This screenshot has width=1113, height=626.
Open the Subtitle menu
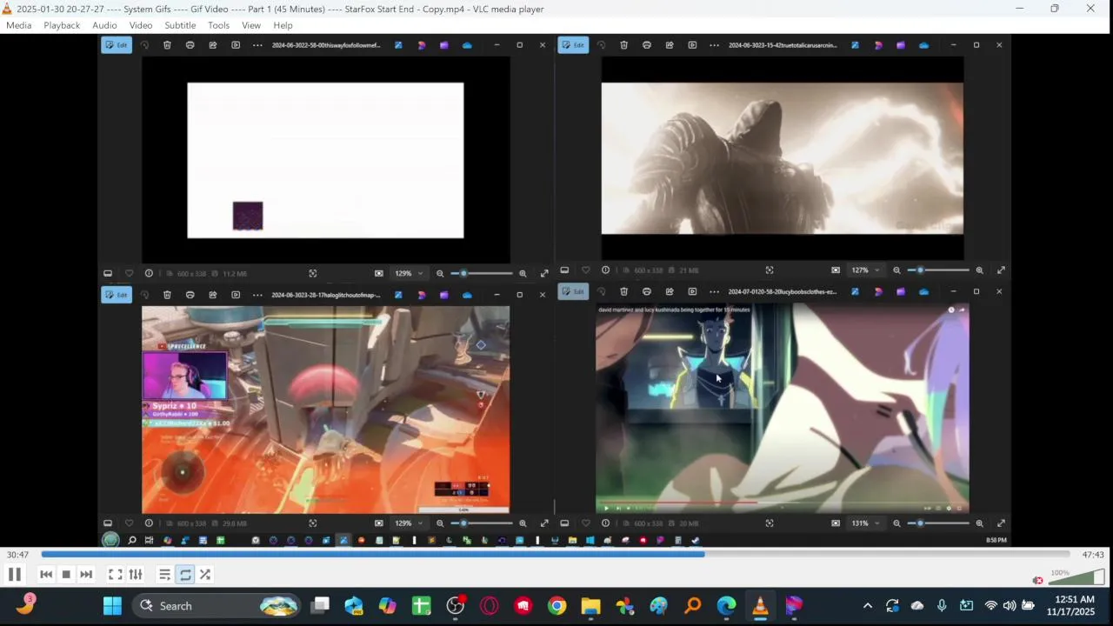(180, 25)
